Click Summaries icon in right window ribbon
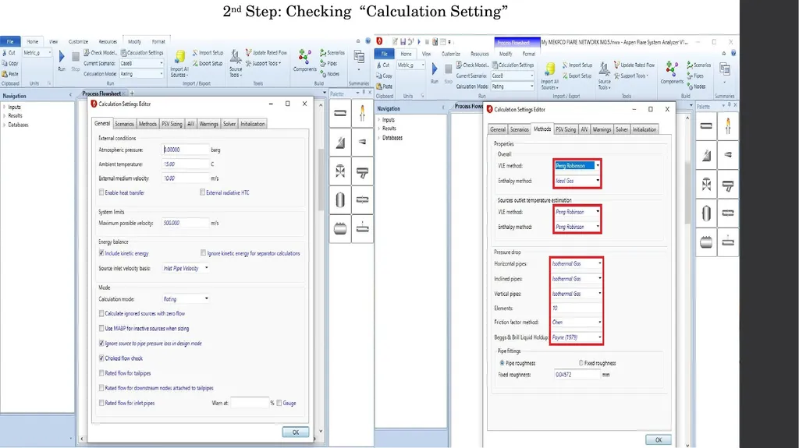 (x=725, y=71)
